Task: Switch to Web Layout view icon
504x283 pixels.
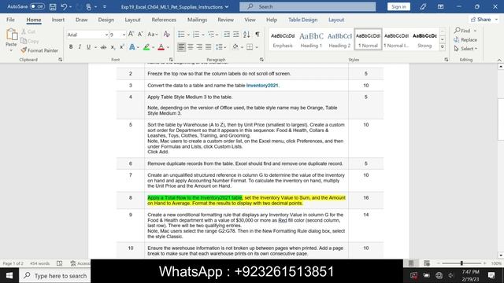Action: [427, 263]
